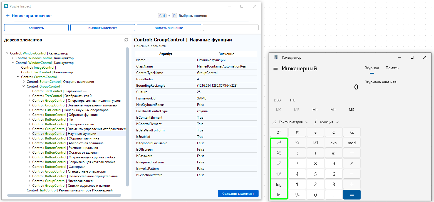Click the M+ memory add button

[x=315, y=109]
